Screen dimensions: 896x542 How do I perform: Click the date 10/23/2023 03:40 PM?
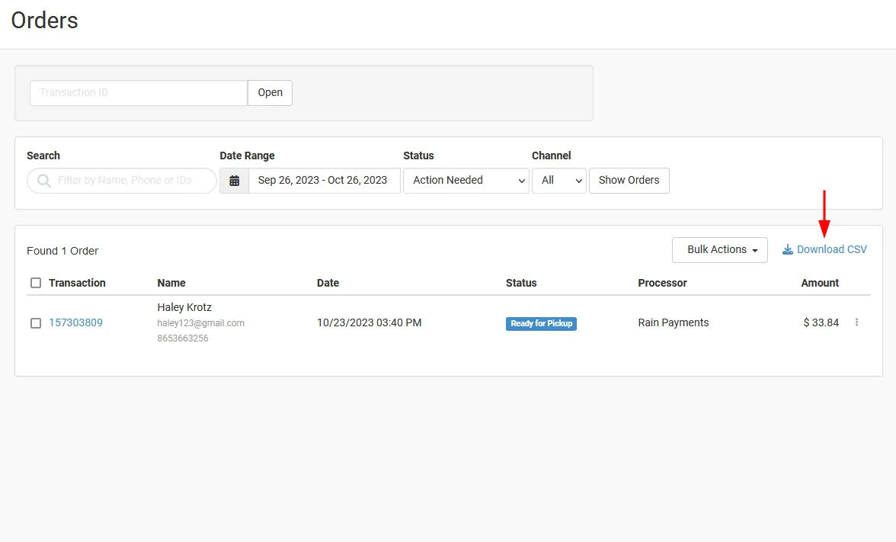(369, 322)
